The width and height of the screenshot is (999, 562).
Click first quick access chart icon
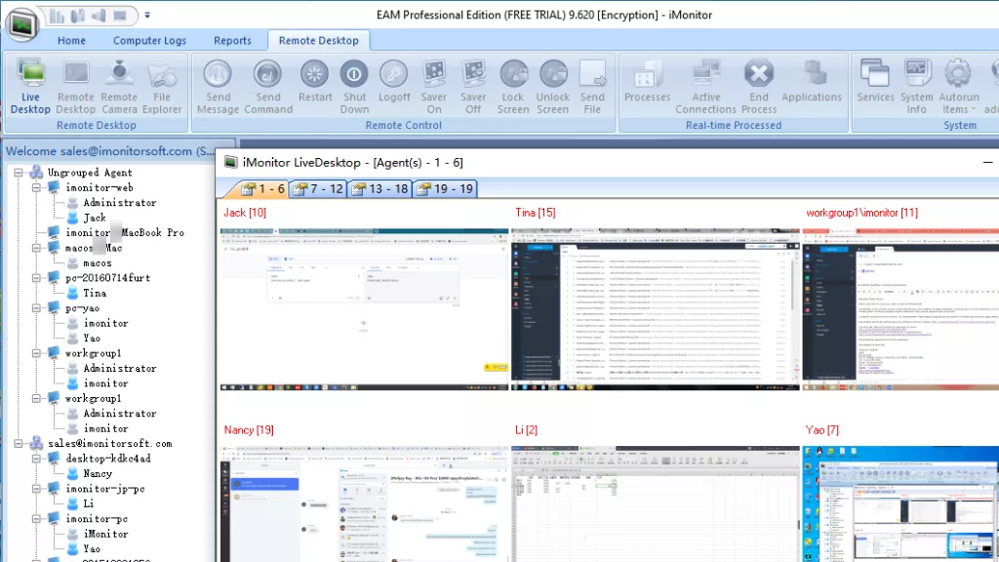(x=58, y=16)
